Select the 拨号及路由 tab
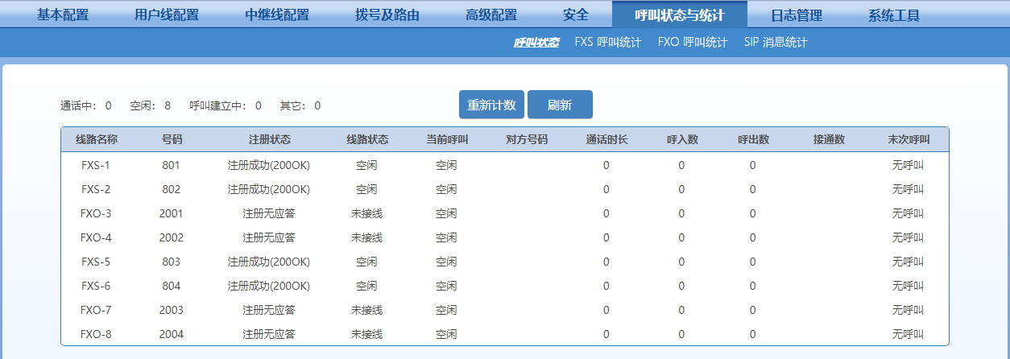The image size is (1010, 359). (387, 15)
